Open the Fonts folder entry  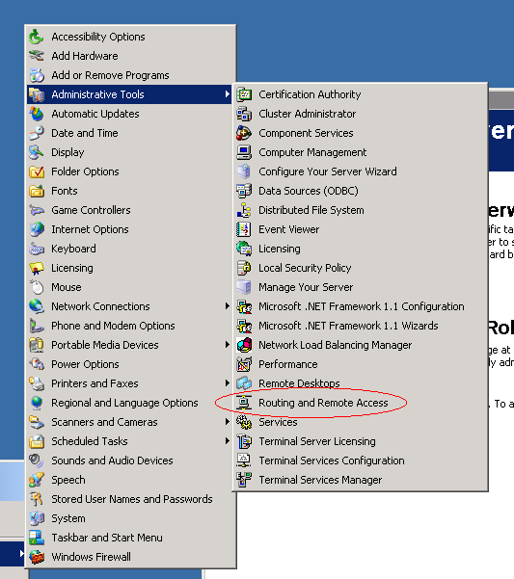(x=129, y=191)
